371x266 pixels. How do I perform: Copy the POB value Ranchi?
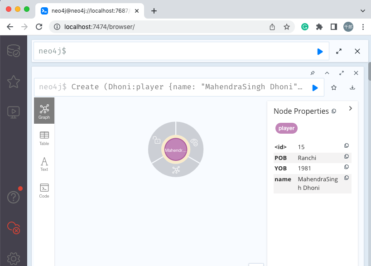tap(347, 156)
